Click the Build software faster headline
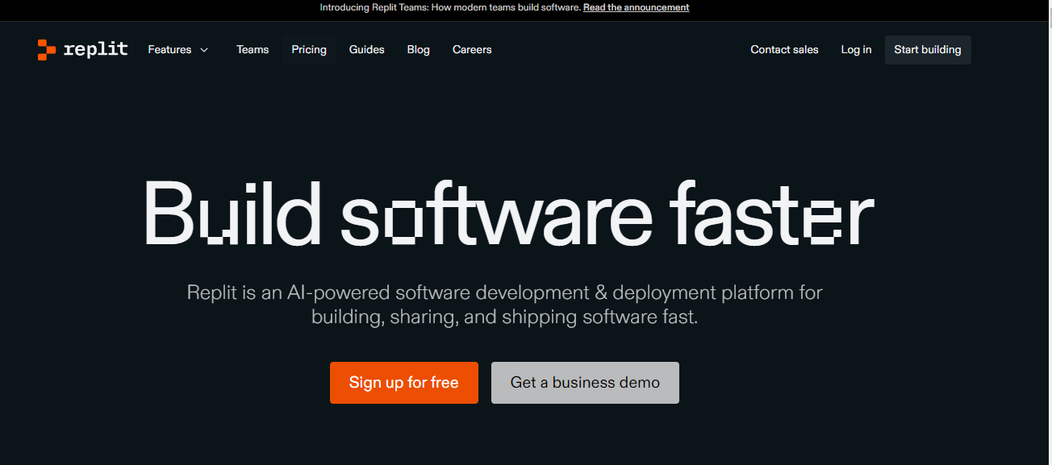This screenshot has width=1052, height=465. pos(508,214)
